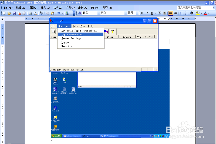The height and width of the screenshot is (144, 216).
Task: Click the S7 toolbar icon left of Help
Action: (106, 31)
